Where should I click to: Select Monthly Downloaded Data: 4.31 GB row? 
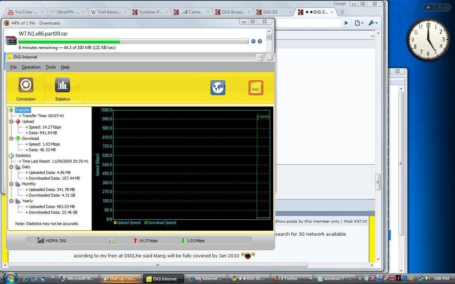[x=52, y=195]
